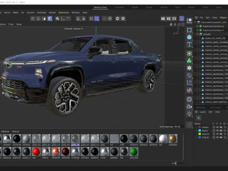
Task: Click the highlighted Workplane grid icon
Action: [x=96, y=19]
